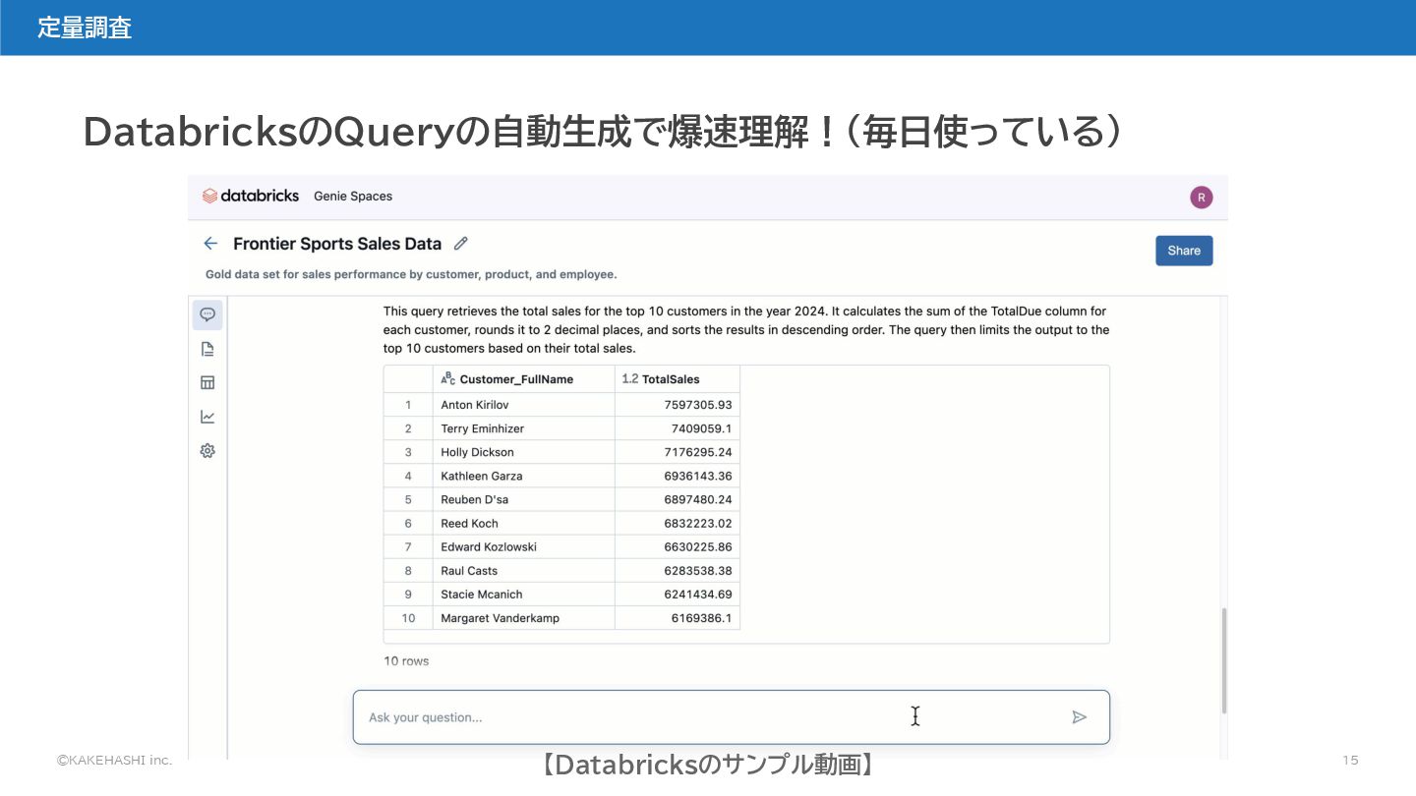
Task: Click the 7176295.24 sales value
Action: pos(697,452)
